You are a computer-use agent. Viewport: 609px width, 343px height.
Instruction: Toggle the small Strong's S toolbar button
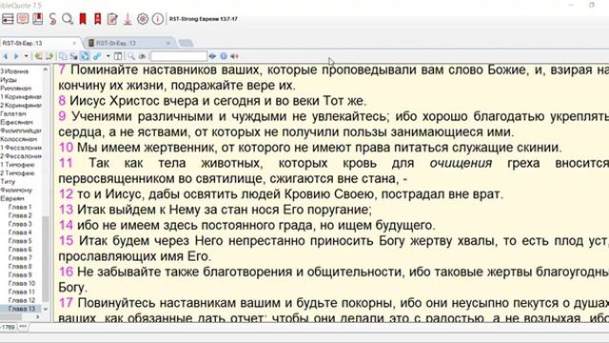73,56
